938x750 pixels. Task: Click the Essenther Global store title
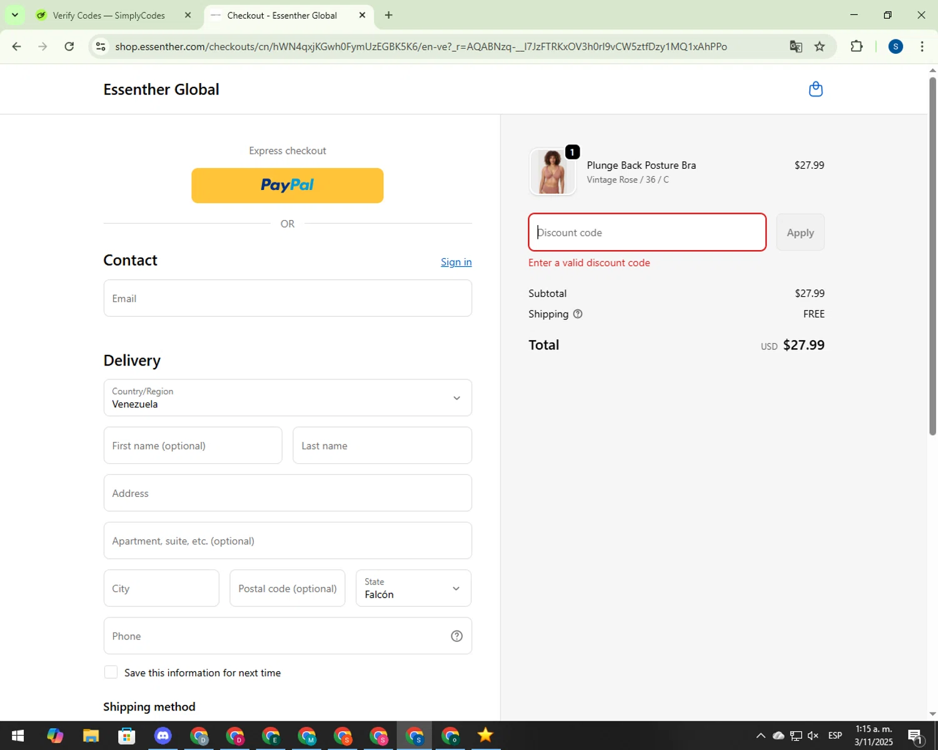(x=161, y=89)
